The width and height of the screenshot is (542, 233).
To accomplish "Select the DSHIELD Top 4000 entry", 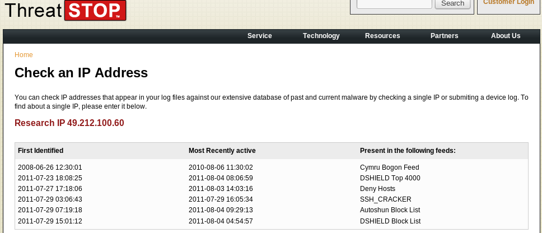I will 390,178.
